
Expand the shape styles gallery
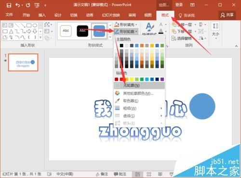pyautogui.click(x=110, y=38)
